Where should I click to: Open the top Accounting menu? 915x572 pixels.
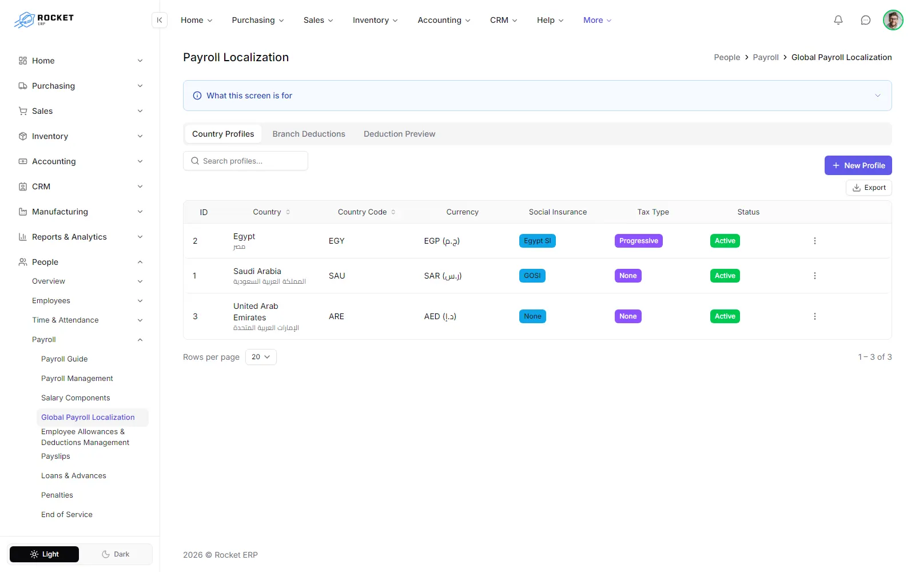(444, 20)
